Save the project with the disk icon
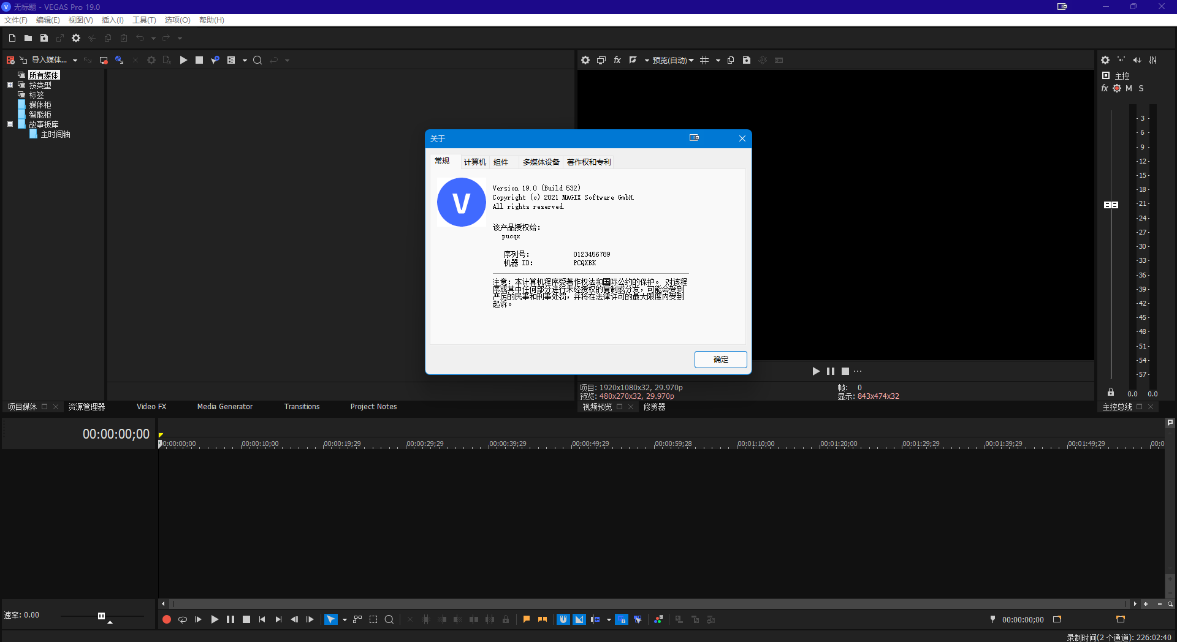 pyautogui.click(x=44, y=38)
